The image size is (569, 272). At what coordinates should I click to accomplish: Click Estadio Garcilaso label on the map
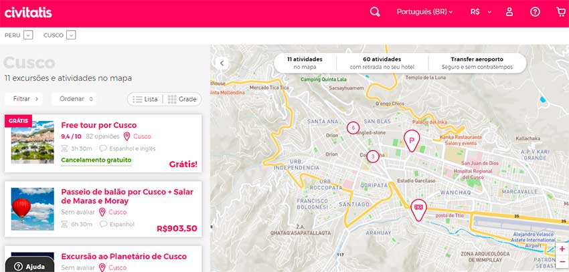tap(416, 180)
